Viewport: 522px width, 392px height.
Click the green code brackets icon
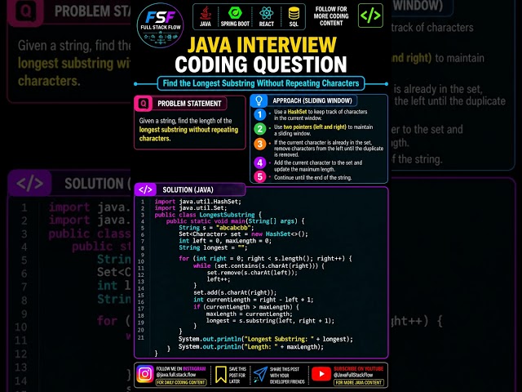(x=370, y=16)
